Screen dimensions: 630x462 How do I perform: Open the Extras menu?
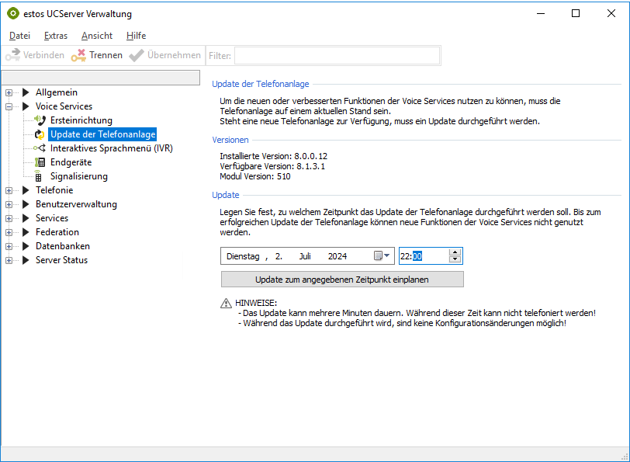[x=56, y=36]
